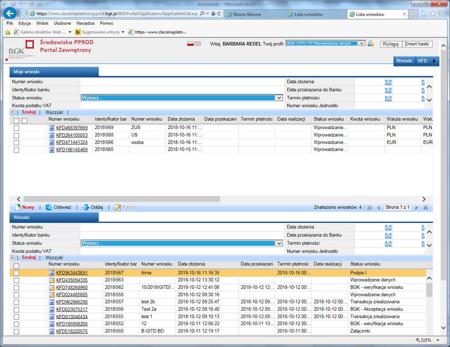This screenshot has width=450, height=347.
Task: Open calendar for Data przekazania do Banku in Wnioski section
Action: tap(388, 236)
